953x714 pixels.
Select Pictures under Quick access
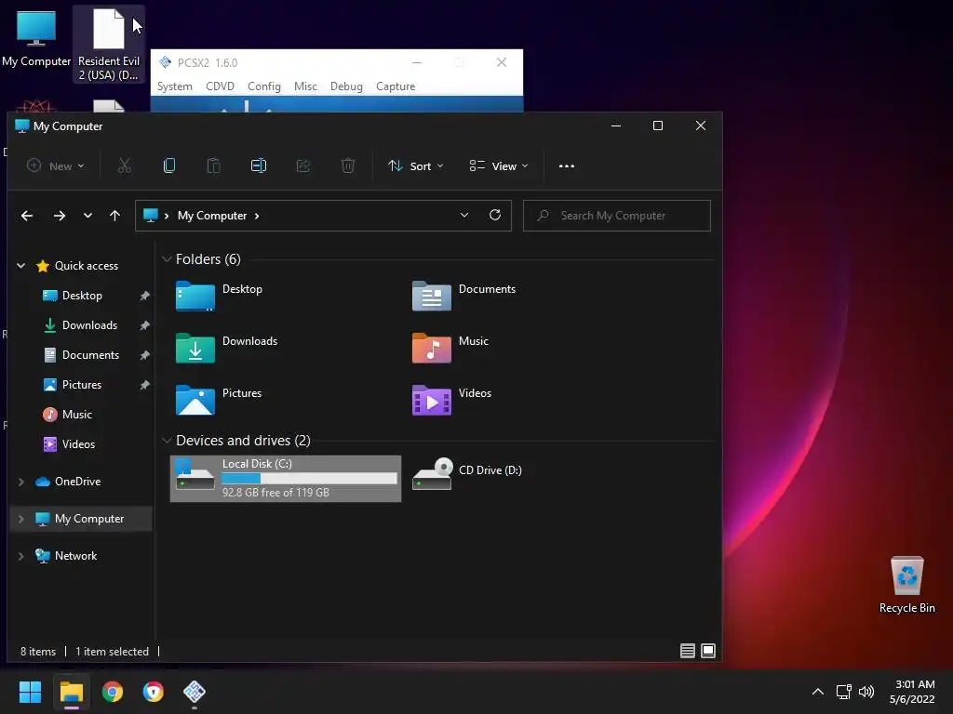click(82, 385)
